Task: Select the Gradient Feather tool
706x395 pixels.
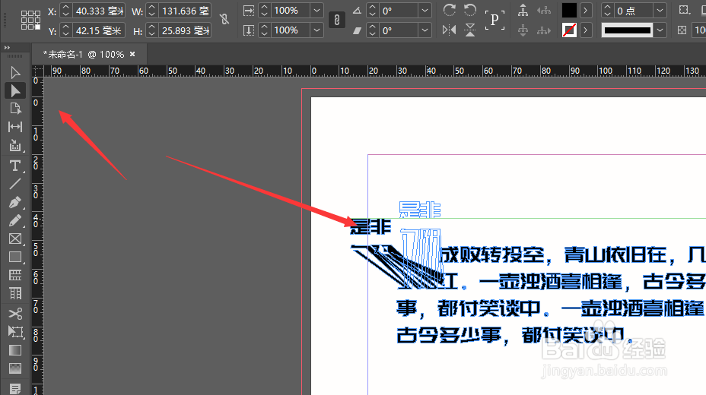Action: tap(15, 368)
